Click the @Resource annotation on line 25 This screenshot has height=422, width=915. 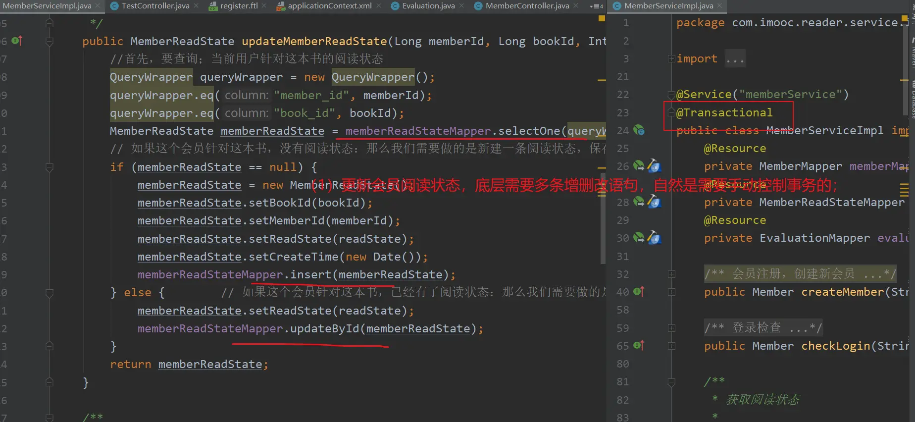pyautogui.click(x=735, y=148)
